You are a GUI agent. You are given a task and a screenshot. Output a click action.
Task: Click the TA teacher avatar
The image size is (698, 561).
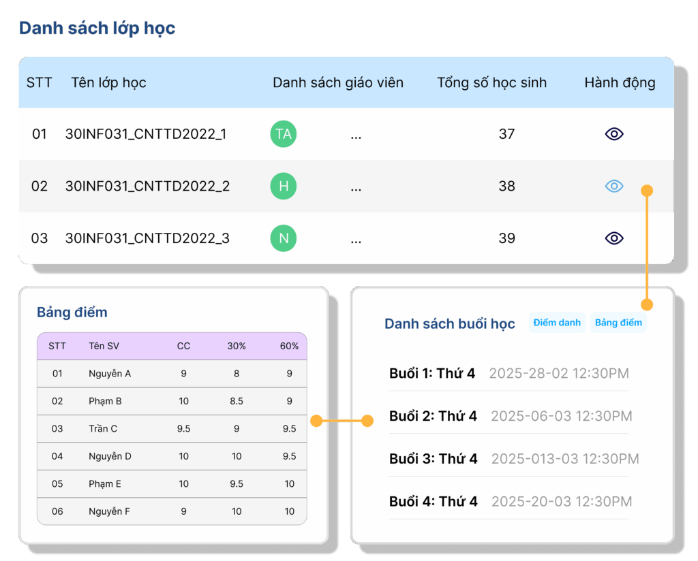click(284, 134)
